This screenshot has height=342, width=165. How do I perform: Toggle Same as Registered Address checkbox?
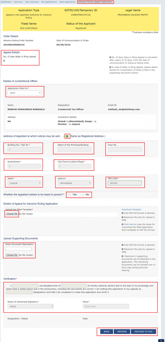pyautogui.click(x=67, y=136)
